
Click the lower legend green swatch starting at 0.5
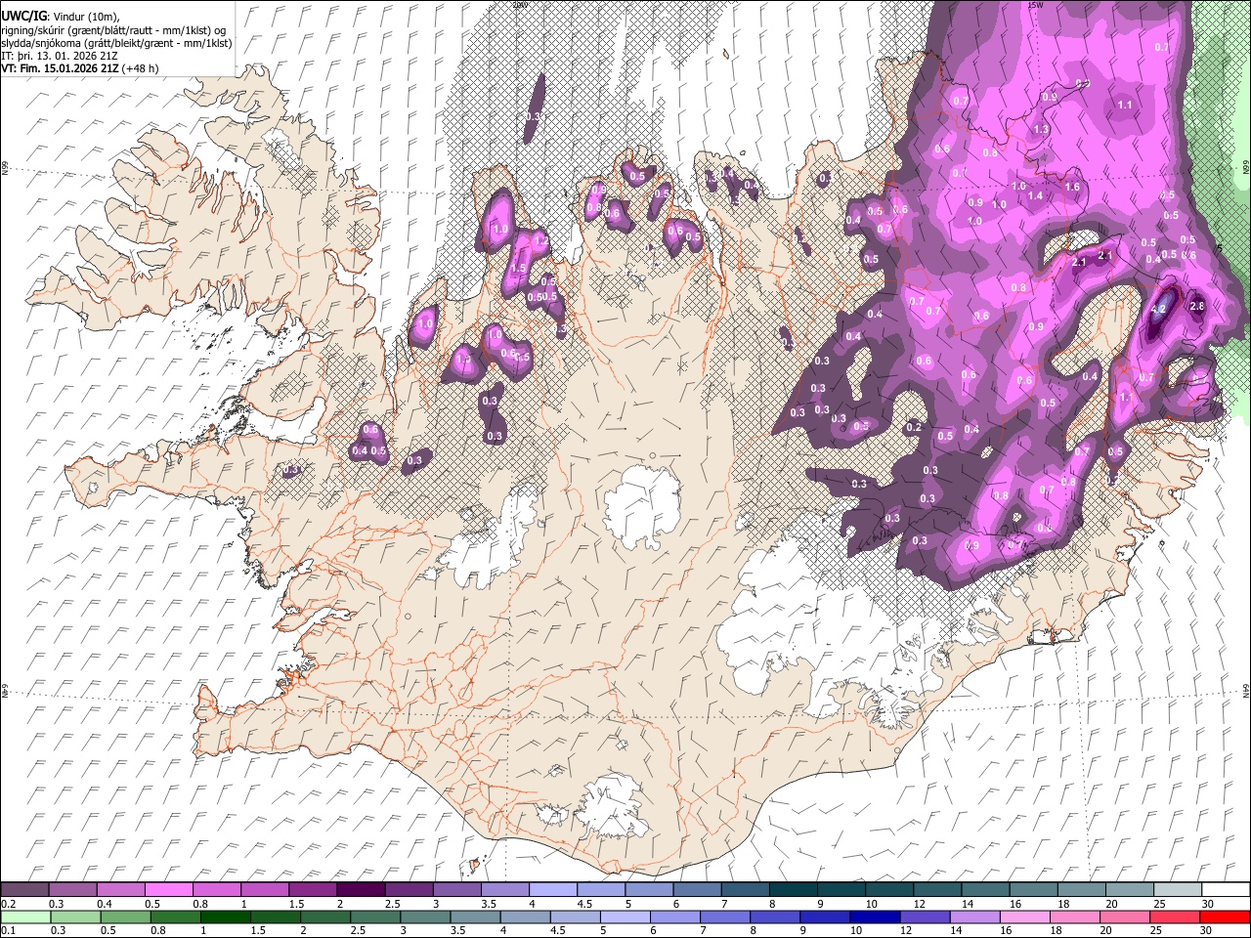pyautogui.click(x=125, y=917)
